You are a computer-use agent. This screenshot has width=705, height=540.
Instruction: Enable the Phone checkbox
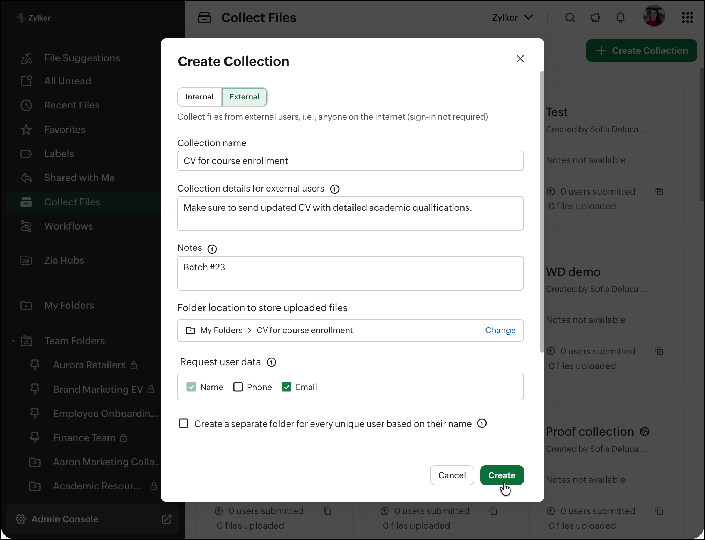point(238,387)
